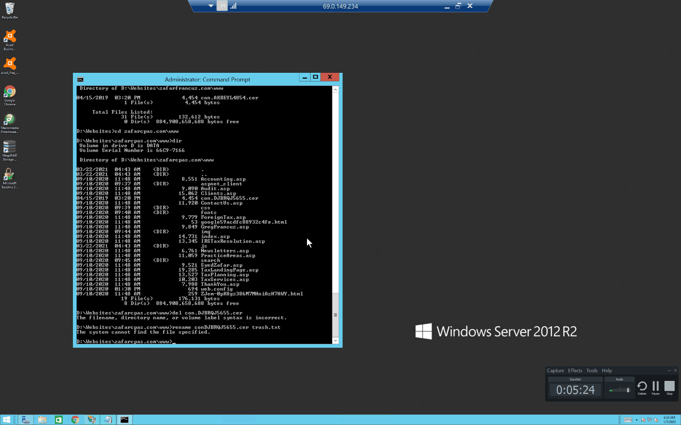Open the recorder Capture menu
Screen dimensions: 681x425
(555, 371)
